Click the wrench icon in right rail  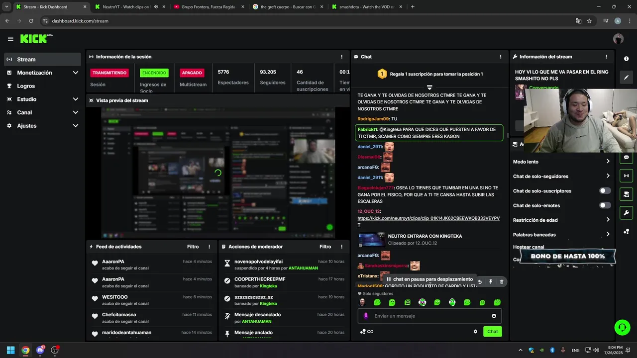tap(626, 213)
